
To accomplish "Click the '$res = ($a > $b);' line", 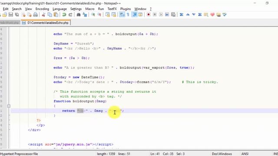I will 72,58.
